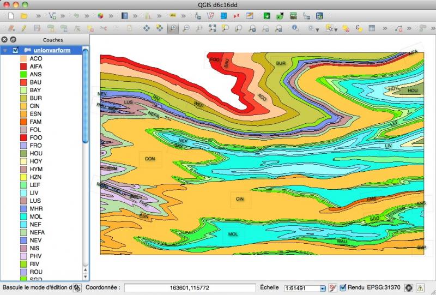Image resolution: width=436 pixels, height=295 pixels.
Task: Select the Pan Map hand tool
Action: [147, 28]
